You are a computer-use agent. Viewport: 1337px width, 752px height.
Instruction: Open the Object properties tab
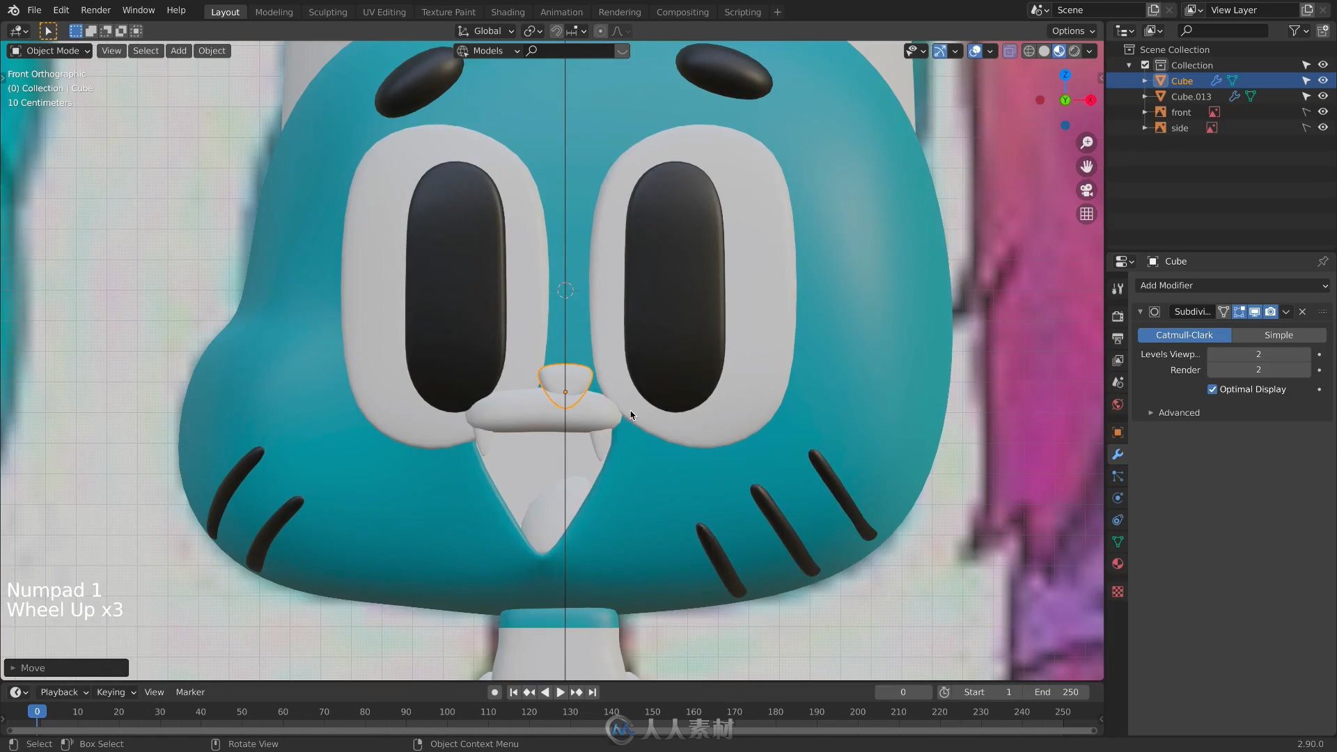pos(1118,432)
